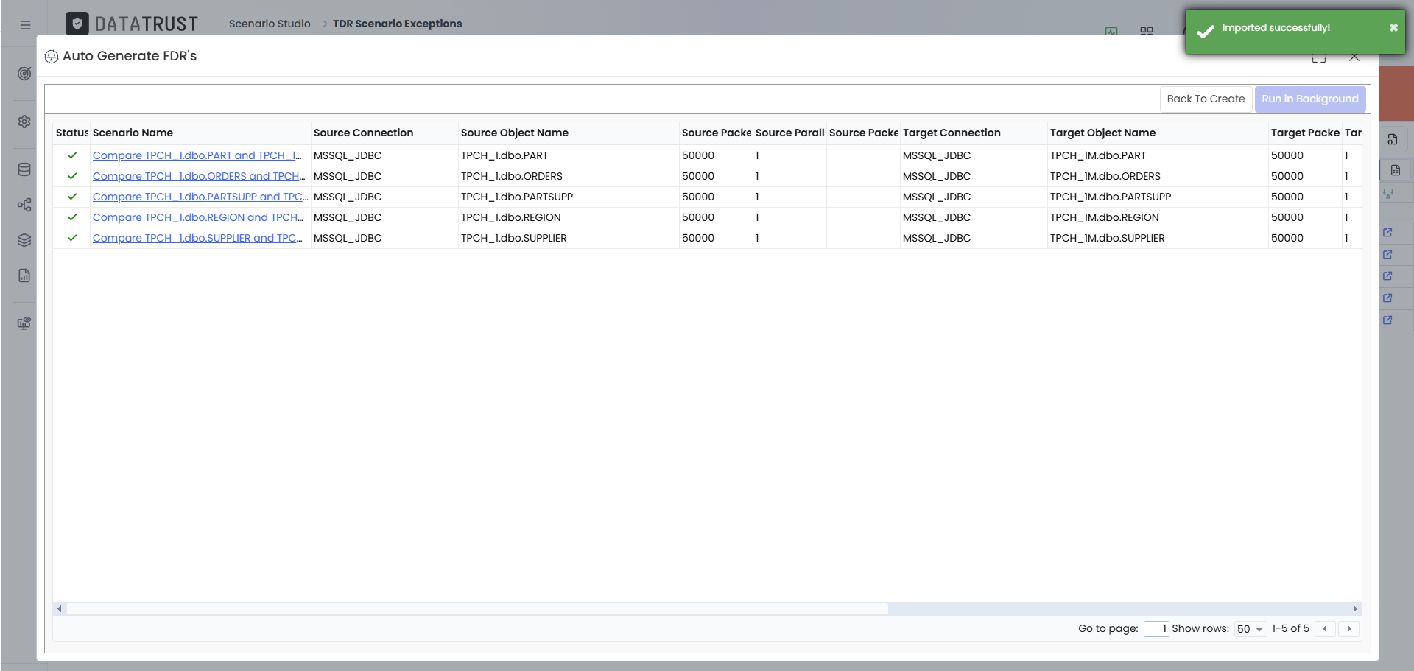Dismiss the Imported successfully notification
The height and width of the screenshot is (671, 1414).
coord(1393,28)
